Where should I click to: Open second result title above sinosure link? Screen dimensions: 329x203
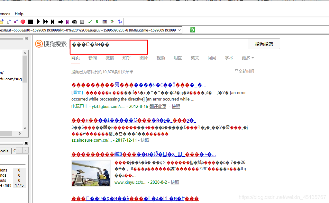(134, 120)
